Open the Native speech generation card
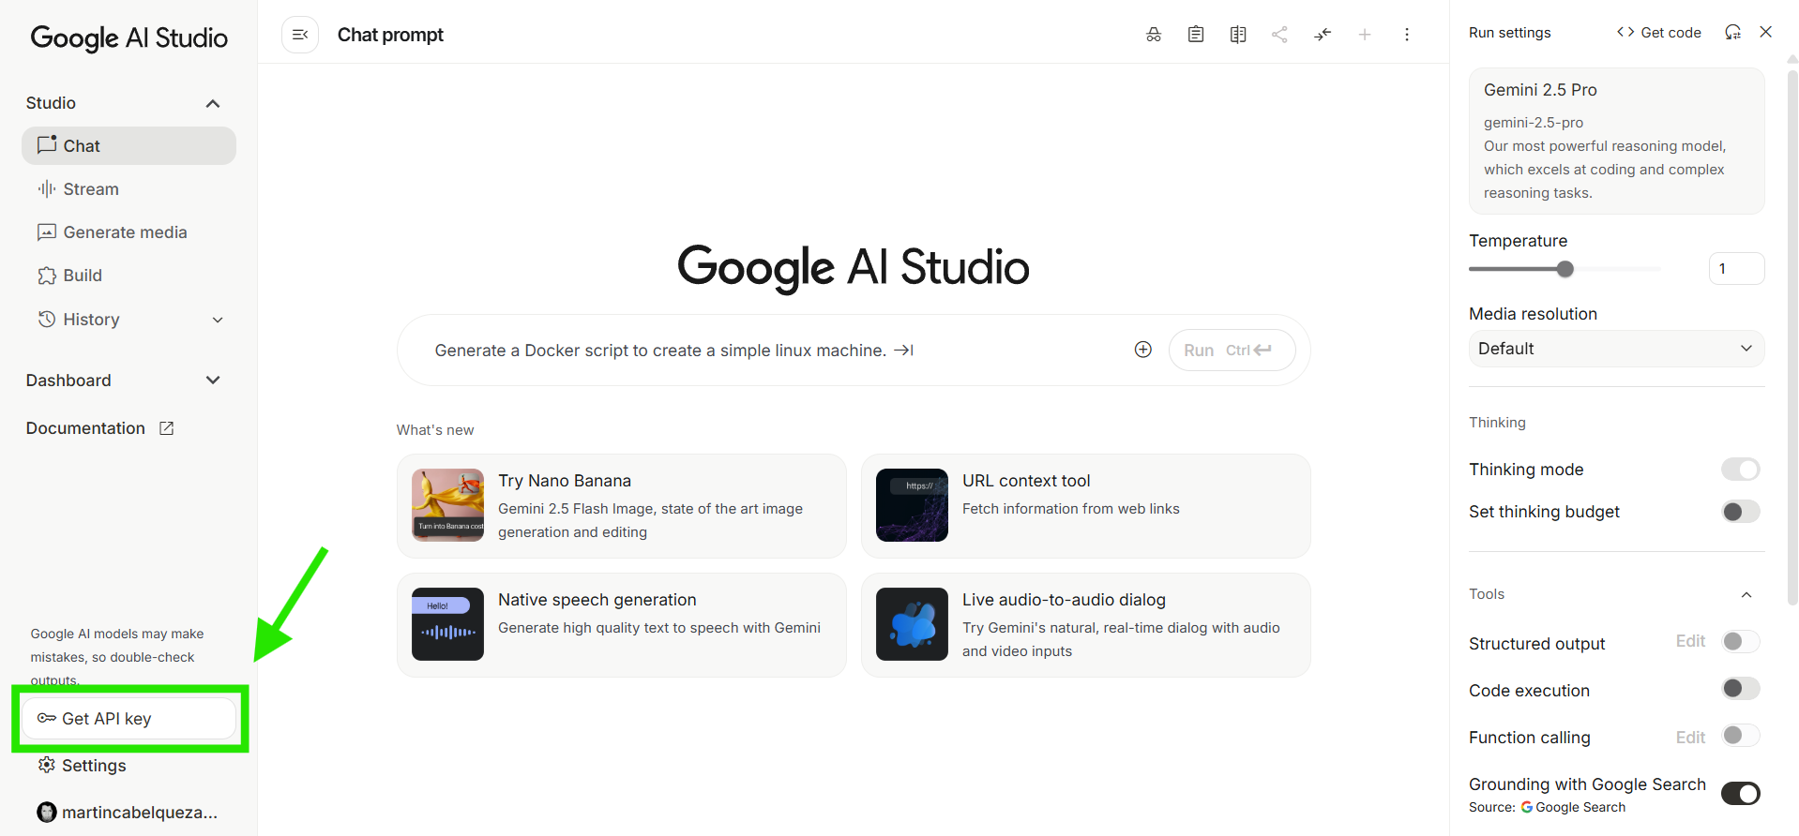1799x836 pixels. click(x=622, y=625)
